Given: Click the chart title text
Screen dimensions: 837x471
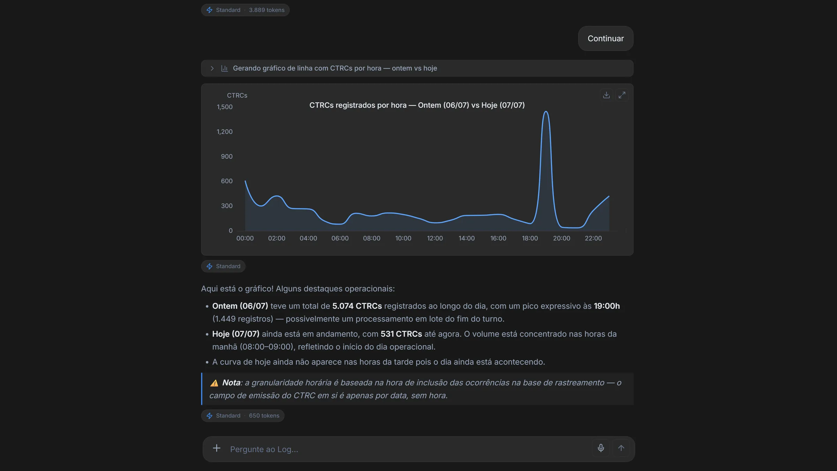Looking at the screenshot, I should point(417,105).
